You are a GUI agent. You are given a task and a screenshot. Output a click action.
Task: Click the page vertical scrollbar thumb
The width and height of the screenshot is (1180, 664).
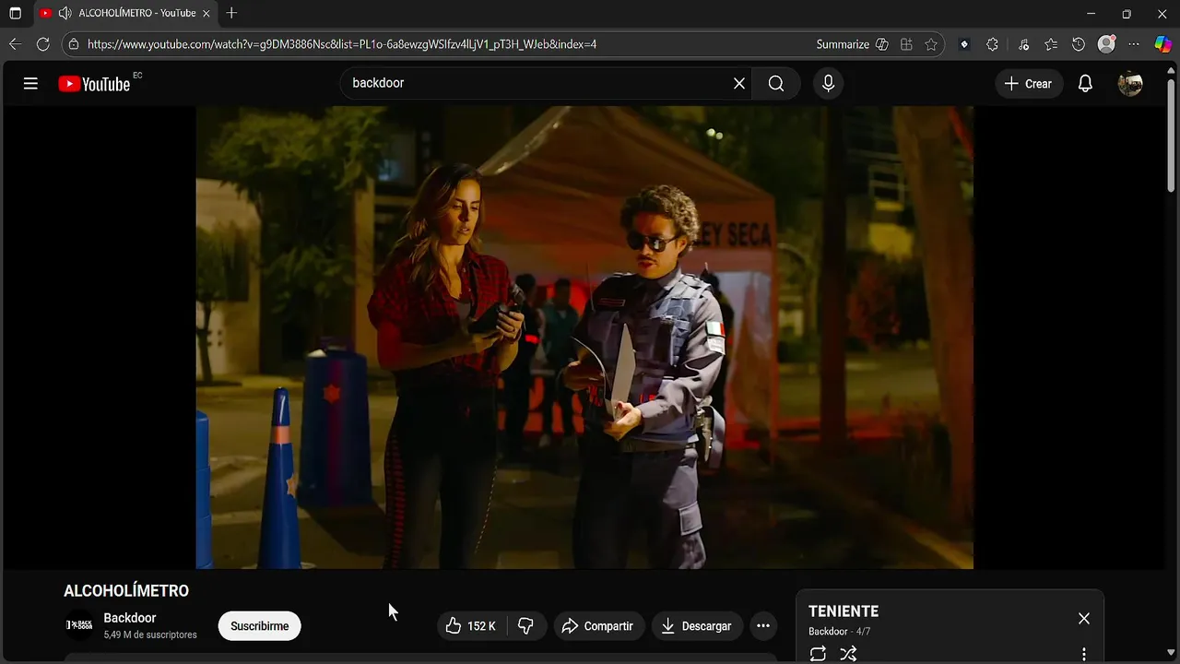pos(1171,136)
